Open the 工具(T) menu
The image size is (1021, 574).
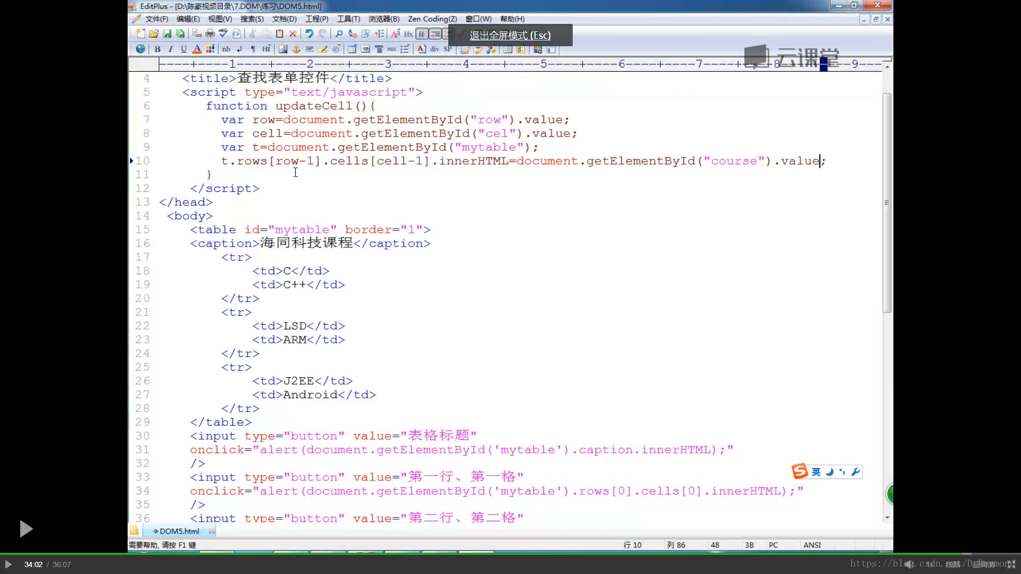click(348, 19)
